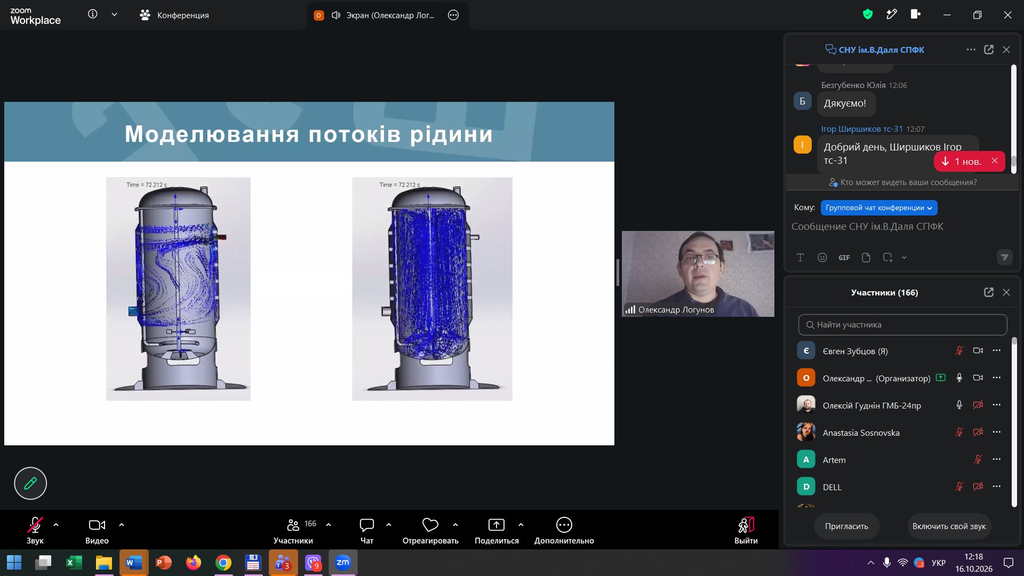Toggle Євген Зубцов video camera icon
Image resolution: width=1024 pixels, height=576 pixels.
pyautogui.click(x=978, y=350)
